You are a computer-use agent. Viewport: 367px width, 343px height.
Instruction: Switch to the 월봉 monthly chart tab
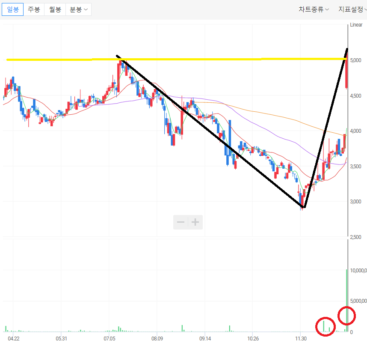[55, 9]
